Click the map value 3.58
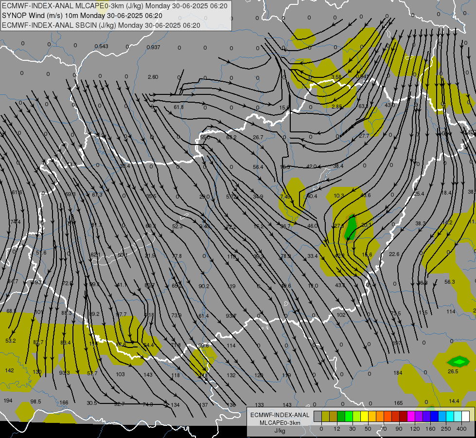Screen dimensions: 476x438 pyautogui.click(x=336, y=77)
